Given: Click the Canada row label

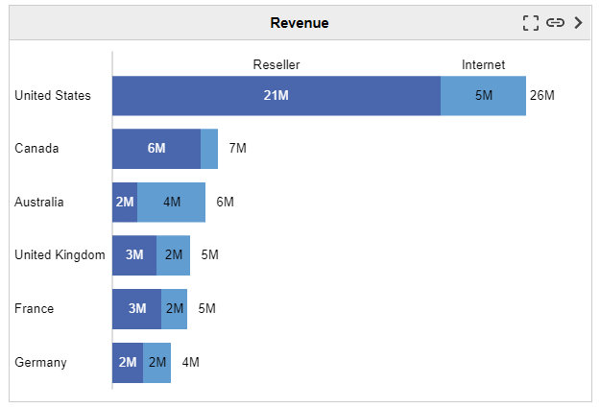Looking at the screenshot, I should [37, 149].
